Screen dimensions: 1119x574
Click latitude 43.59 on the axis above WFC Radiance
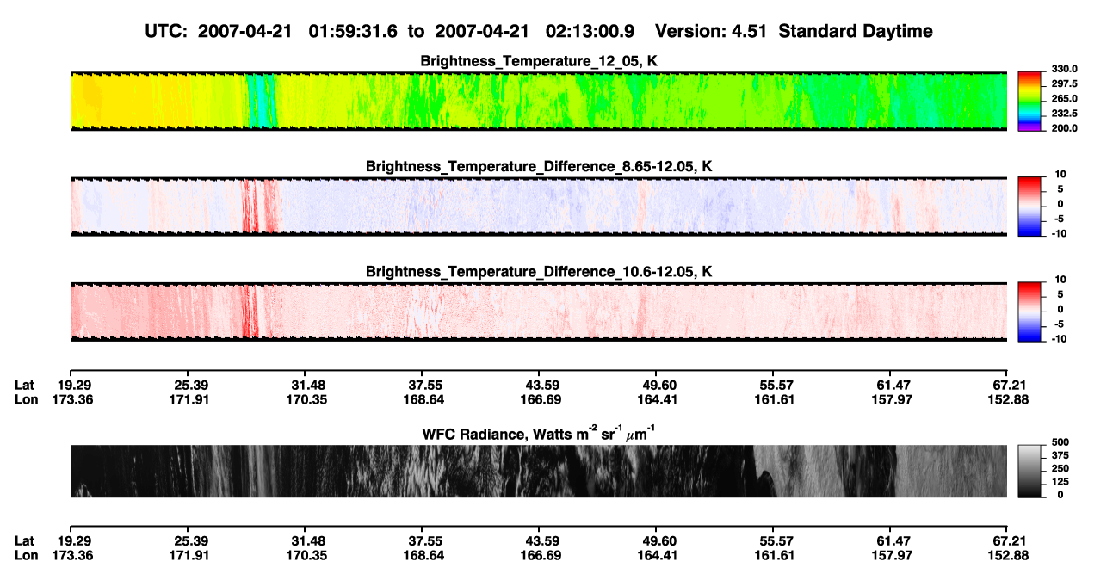542,385
